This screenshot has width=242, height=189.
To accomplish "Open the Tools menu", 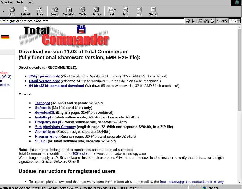I will (20, 2).
